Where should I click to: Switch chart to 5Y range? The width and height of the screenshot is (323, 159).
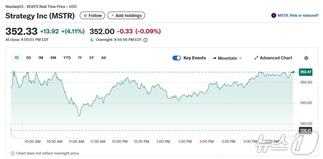point(91,58)
